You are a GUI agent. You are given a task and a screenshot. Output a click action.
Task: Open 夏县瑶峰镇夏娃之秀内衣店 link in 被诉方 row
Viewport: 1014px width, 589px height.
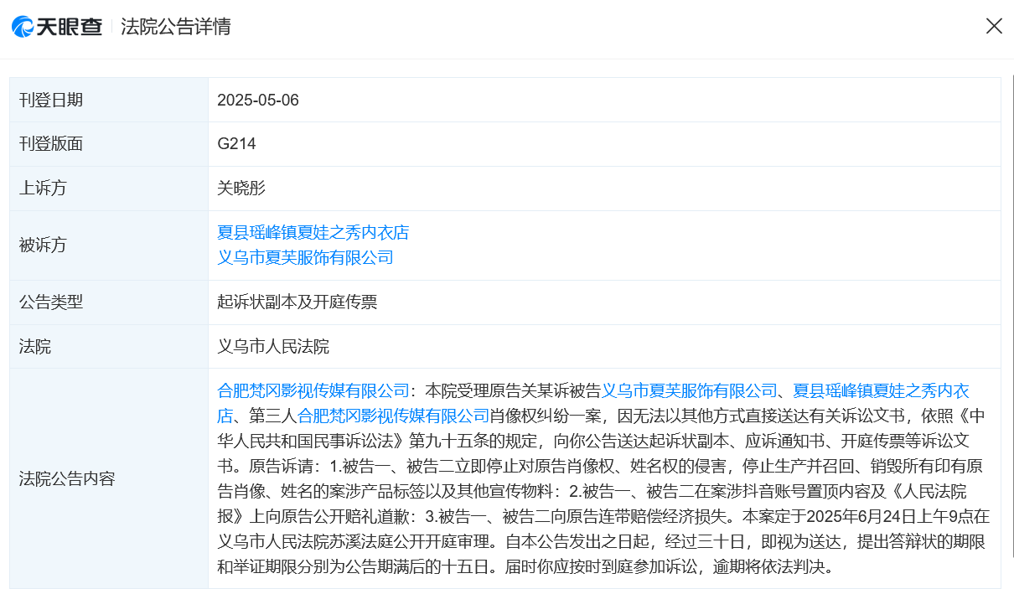coord(313,232)
